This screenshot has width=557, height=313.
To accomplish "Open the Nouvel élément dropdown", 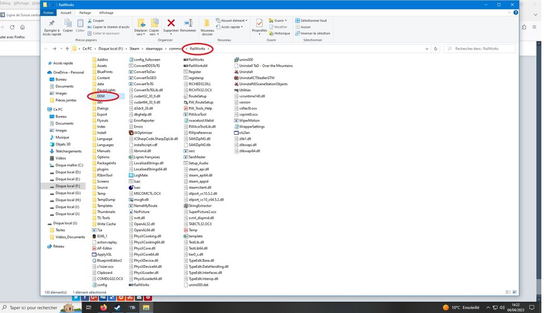I will (232, 21).
